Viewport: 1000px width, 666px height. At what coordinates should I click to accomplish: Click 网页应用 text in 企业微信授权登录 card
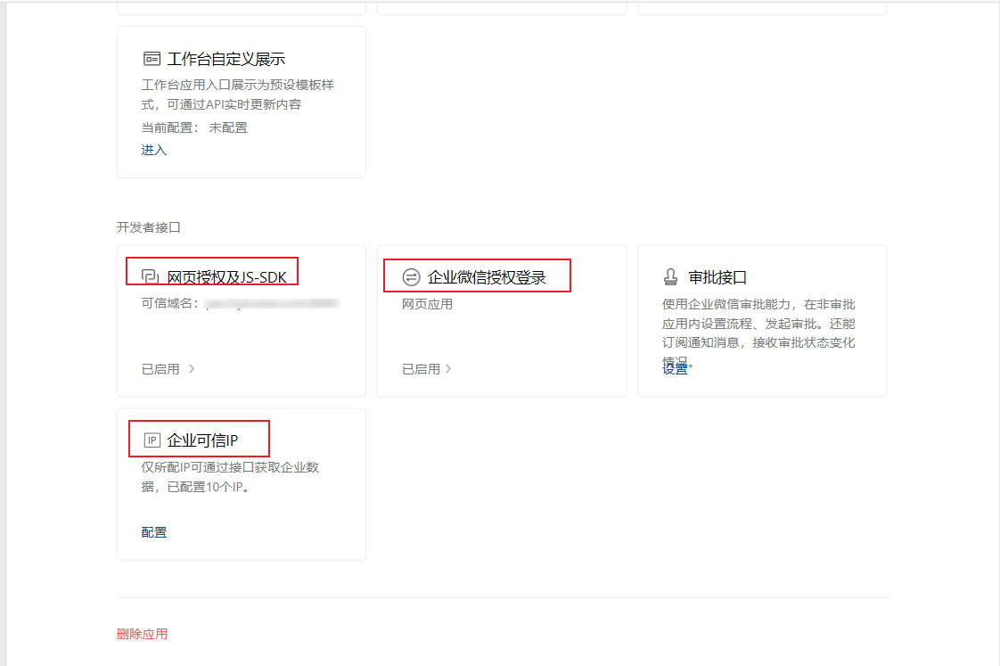pos(427,304)
